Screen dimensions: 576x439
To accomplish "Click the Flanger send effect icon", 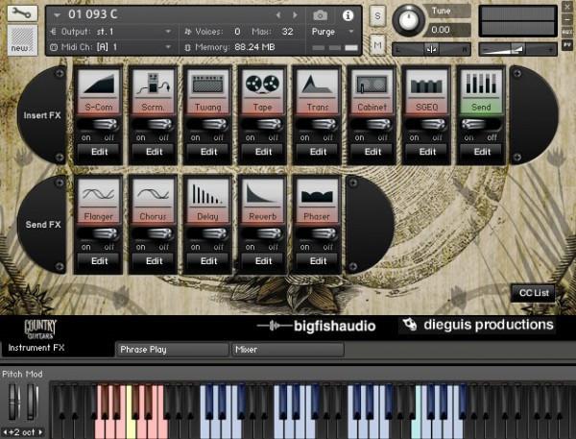I will click(x=98, y=195).
